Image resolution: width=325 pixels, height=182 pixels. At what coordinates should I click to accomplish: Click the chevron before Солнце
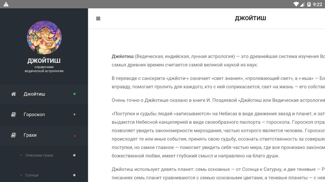pyautogui.click(x=21, y=175)
